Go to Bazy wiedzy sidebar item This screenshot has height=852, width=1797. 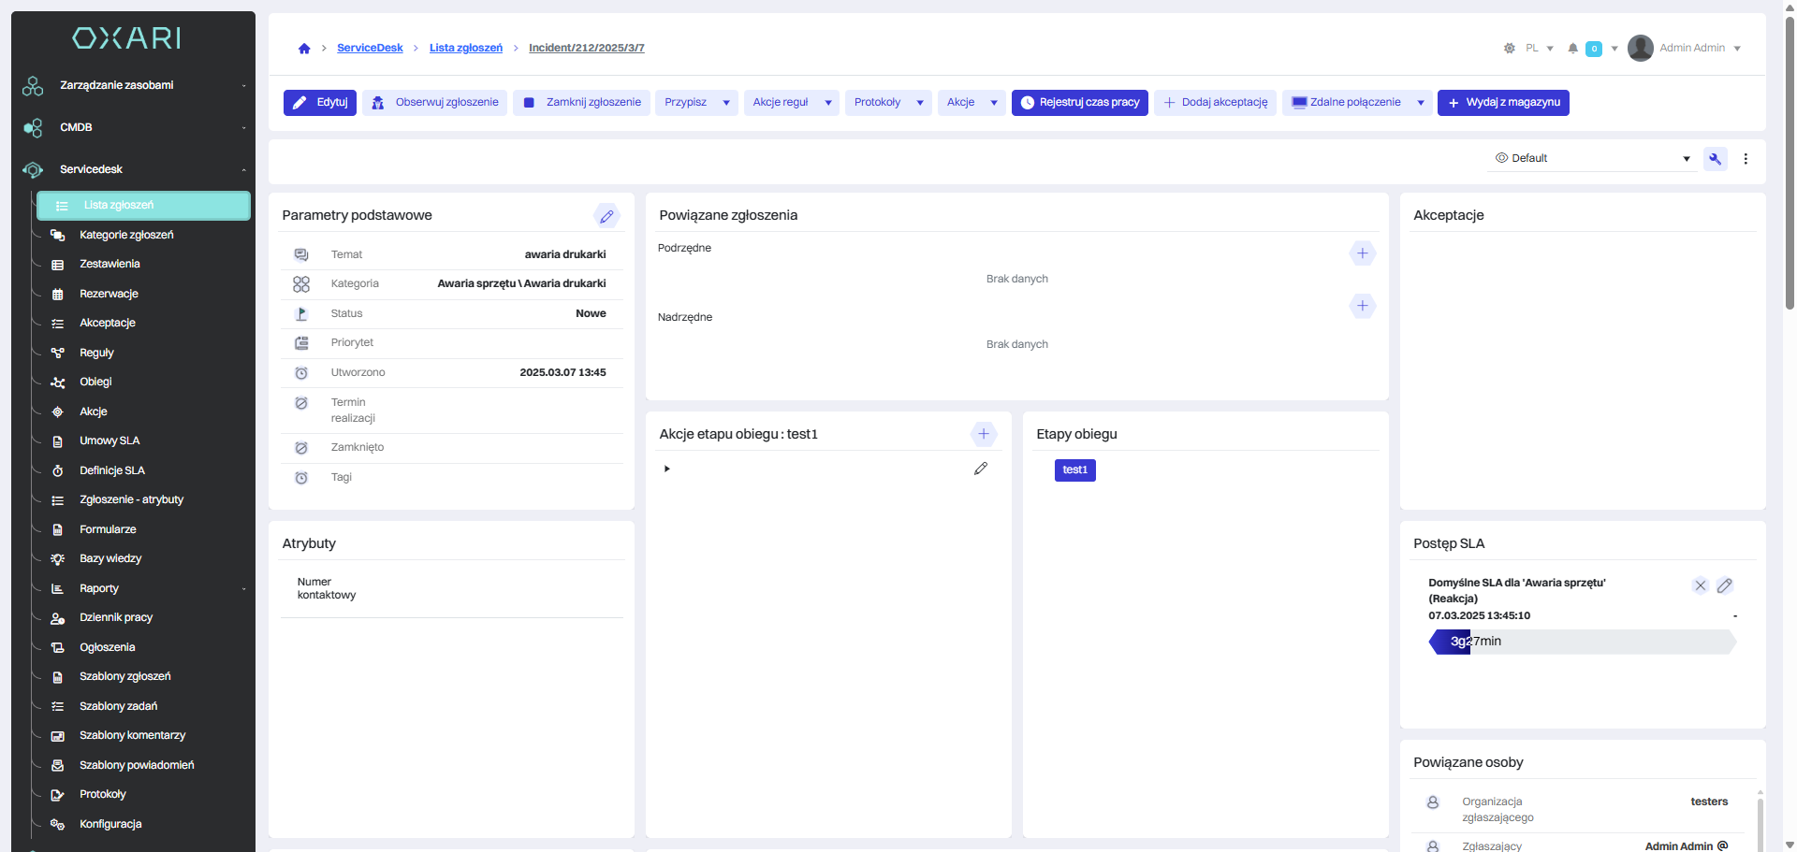point(110,558)
